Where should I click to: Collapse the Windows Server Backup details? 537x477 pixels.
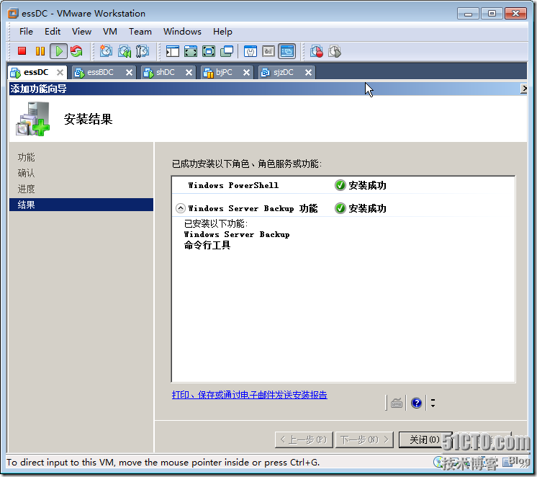click(181, 208)
